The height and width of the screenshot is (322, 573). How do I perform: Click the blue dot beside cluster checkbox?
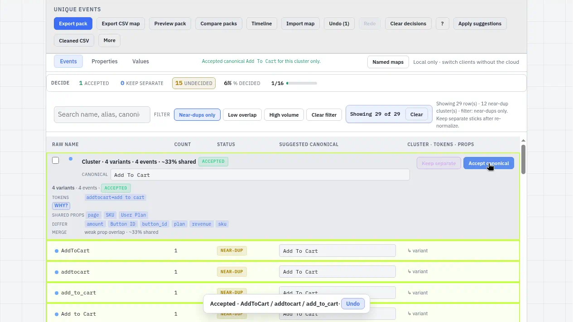71,159
